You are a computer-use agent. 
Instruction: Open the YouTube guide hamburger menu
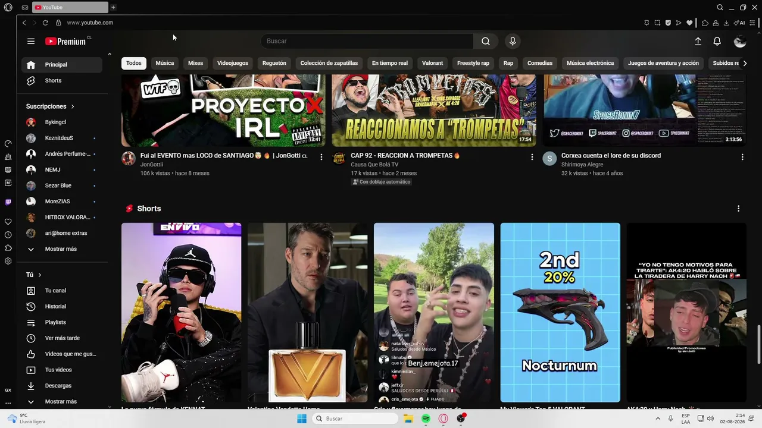(x=31, y=41)
